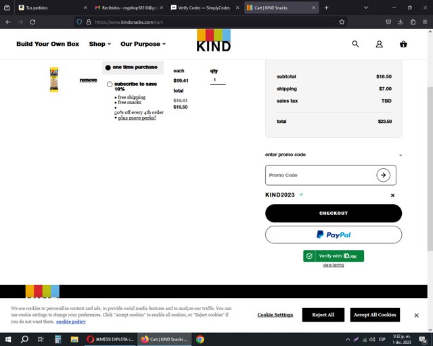
Task: Open File Explorer from taskbar
Action: click(x=74, y=339)
